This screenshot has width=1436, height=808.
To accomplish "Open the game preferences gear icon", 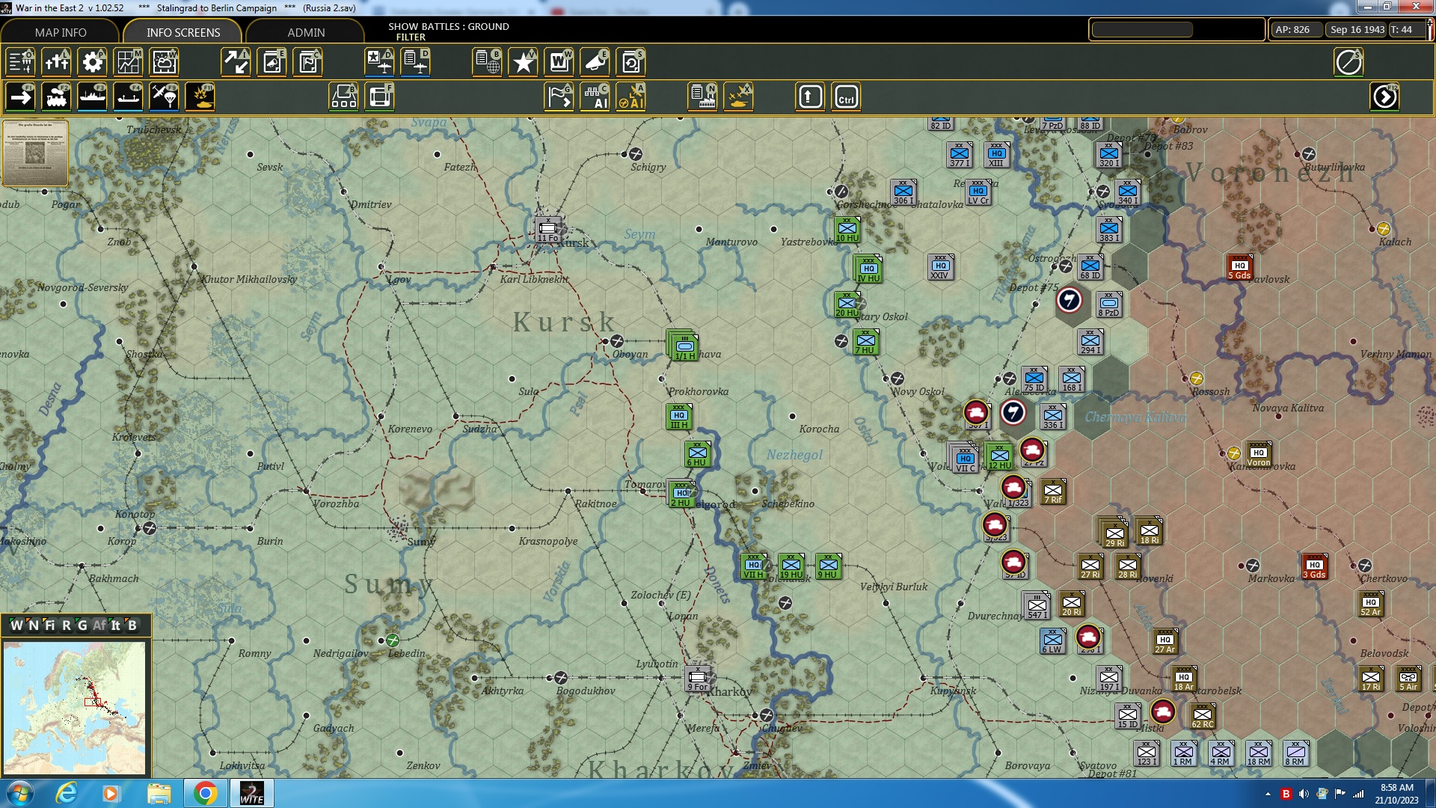I will pos(92,62).
